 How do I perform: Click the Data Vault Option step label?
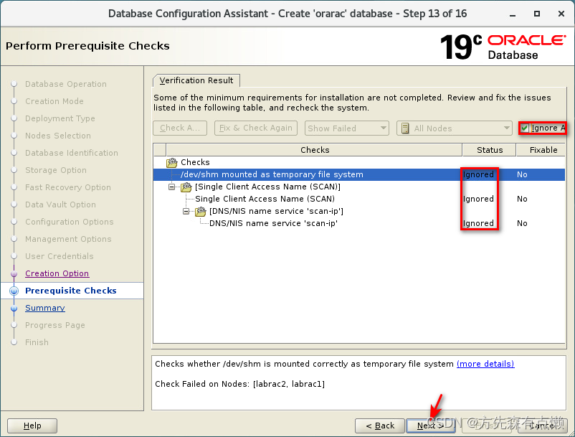click(60, 205)
